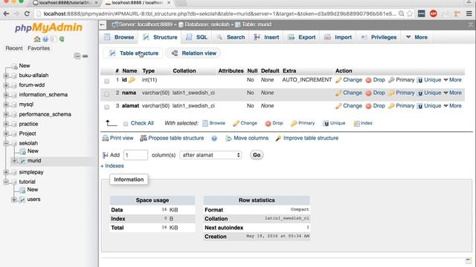Open phpMyAdmin home icon
This screenshot has height=267, width=476.
pos(37,39)
